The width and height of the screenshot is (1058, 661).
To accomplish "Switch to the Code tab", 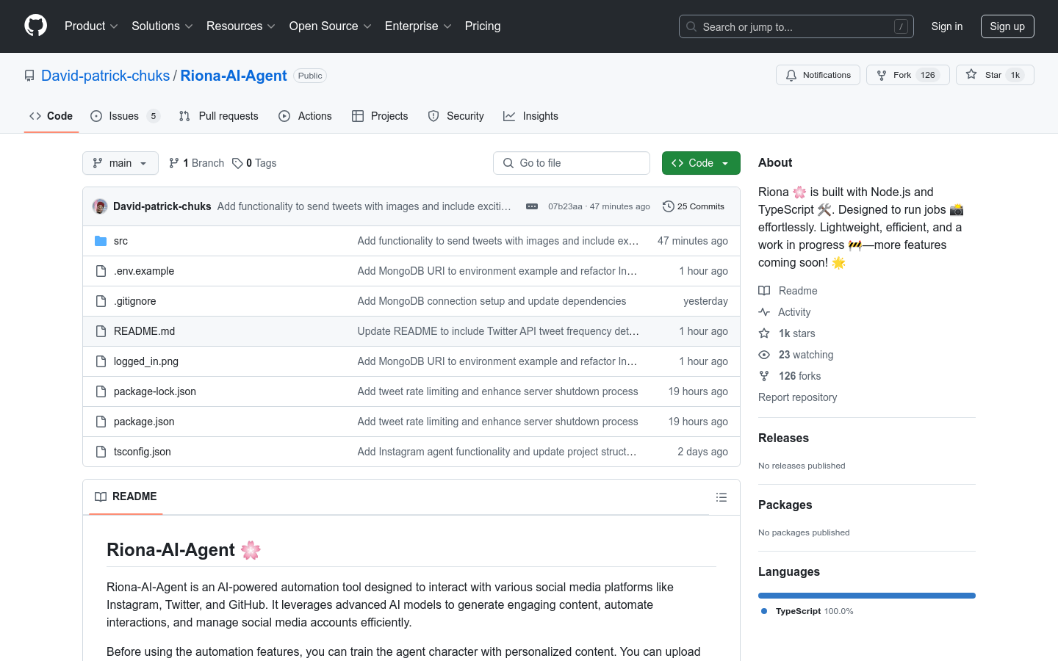I will tap(51, 116).
